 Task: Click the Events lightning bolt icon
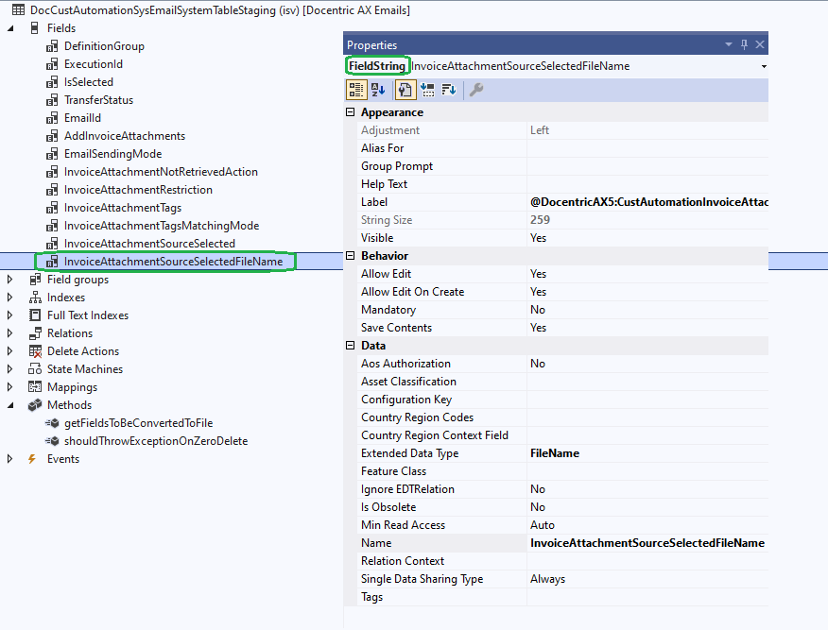33,459
